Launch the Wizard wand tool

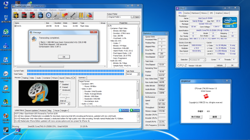[57, 16]
